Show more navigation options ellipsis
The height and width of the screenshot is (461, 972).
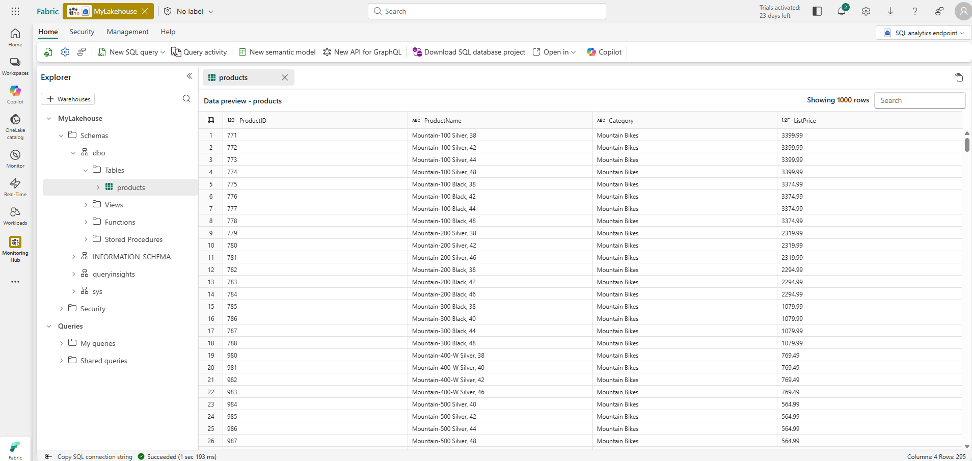coord(15,282)
